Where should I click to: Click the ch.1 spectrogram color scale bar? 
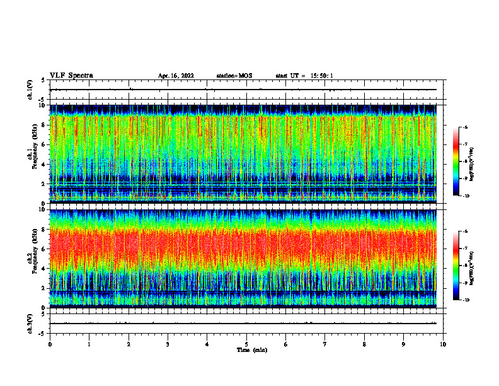coord(456,161)
